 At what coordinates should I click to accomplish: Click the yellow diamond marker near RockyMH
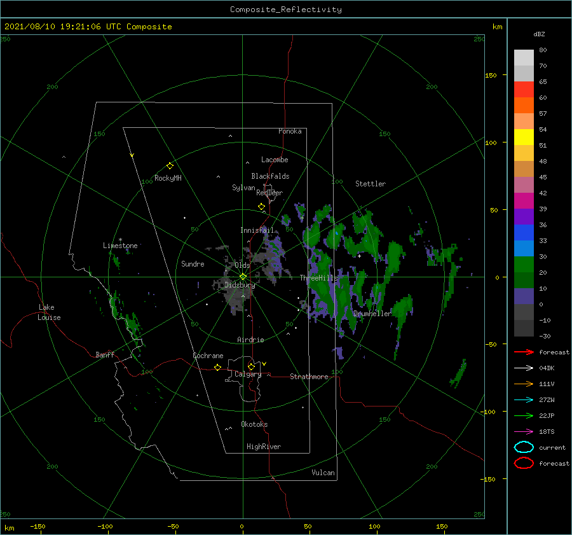[170, 166]
